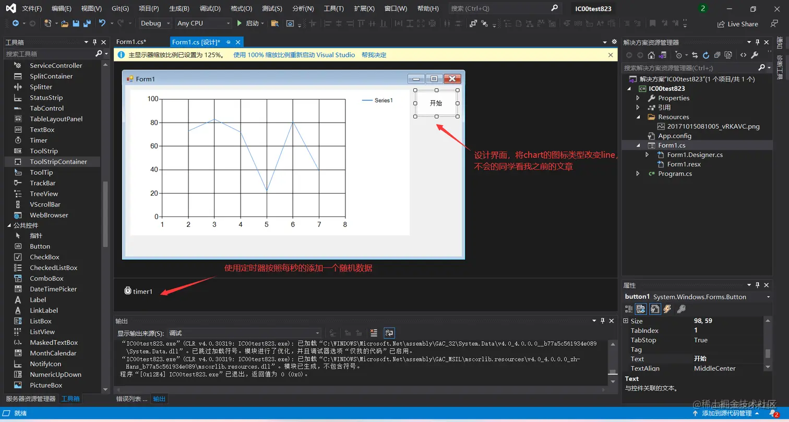Click the Open File folder icon
The width and height of the screenshot is (789, 422).
65,23
